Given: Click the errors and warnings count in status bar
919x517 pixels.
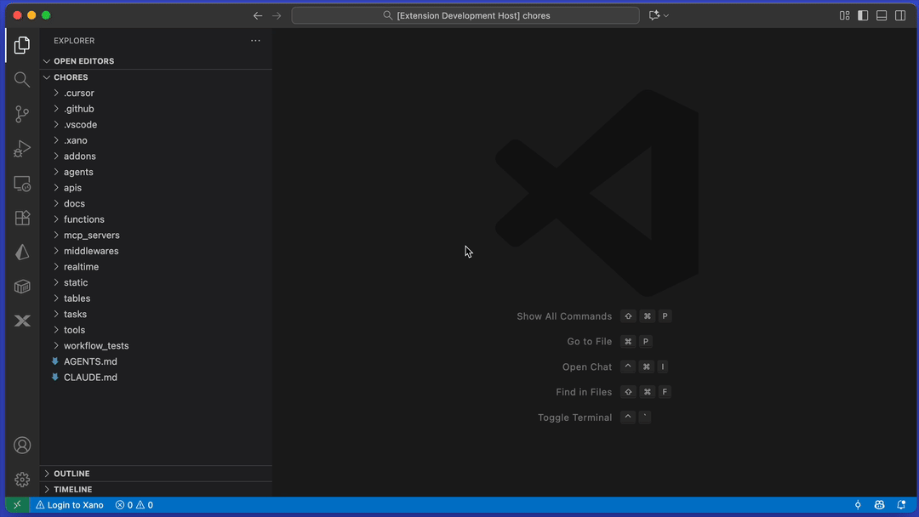Looking at the screenshot, I should point(134,505).
